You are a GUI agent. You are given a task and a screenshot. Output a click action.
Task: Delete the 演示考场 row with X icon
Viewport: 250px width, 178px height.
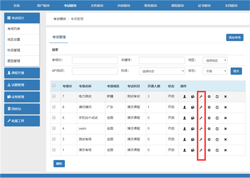tap(225, 150)
